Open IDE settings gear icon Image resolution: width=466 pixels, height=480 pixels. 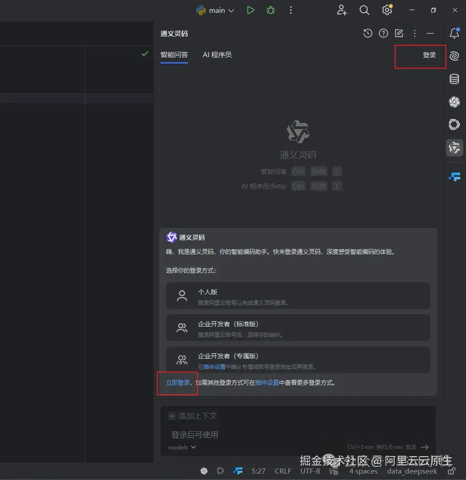(387, 10)
